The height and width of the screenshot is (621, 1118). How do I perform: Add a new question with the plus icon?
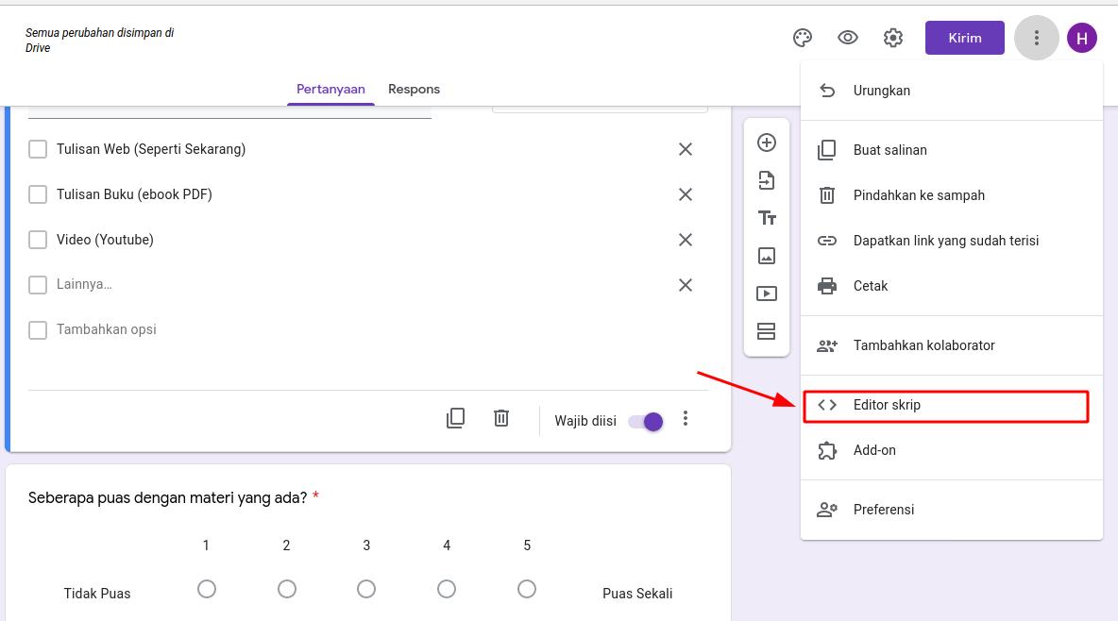(x=767, y=142)
